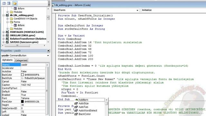
Task: Expand the SAVEAS (tuncsave.gms) project
Action: point(4,42)
